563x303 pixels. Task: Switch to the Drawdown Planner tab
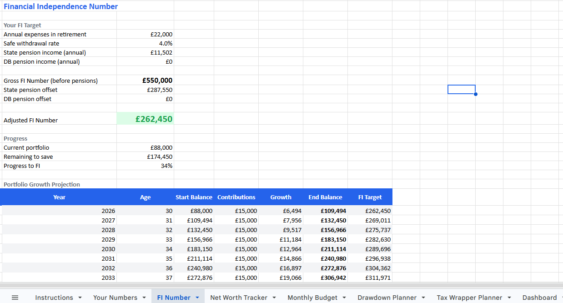387,297
